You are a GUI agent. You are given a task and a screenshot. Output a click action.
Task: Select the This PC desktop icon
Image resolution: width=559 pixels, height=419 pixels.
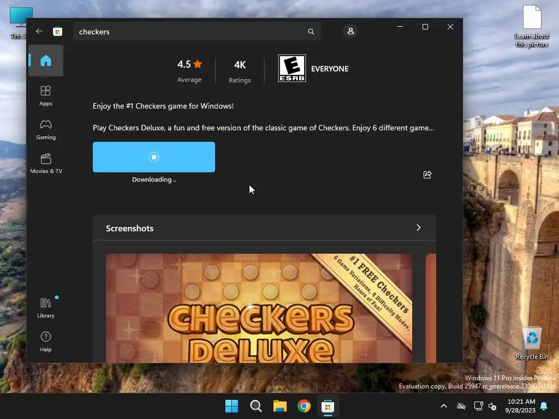point(18,23)
